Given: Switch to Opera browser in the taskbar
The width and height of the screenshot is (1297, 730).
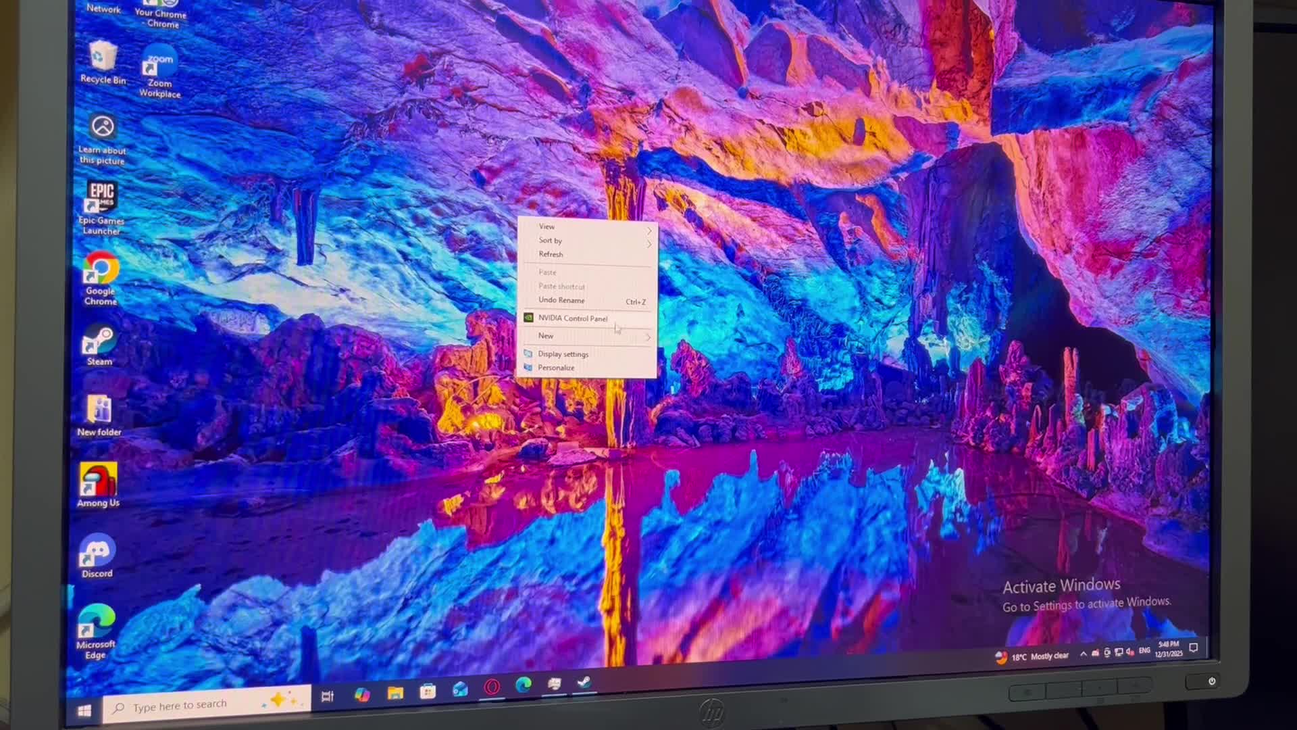Looking at the screenshot, I should coord(492,687).
